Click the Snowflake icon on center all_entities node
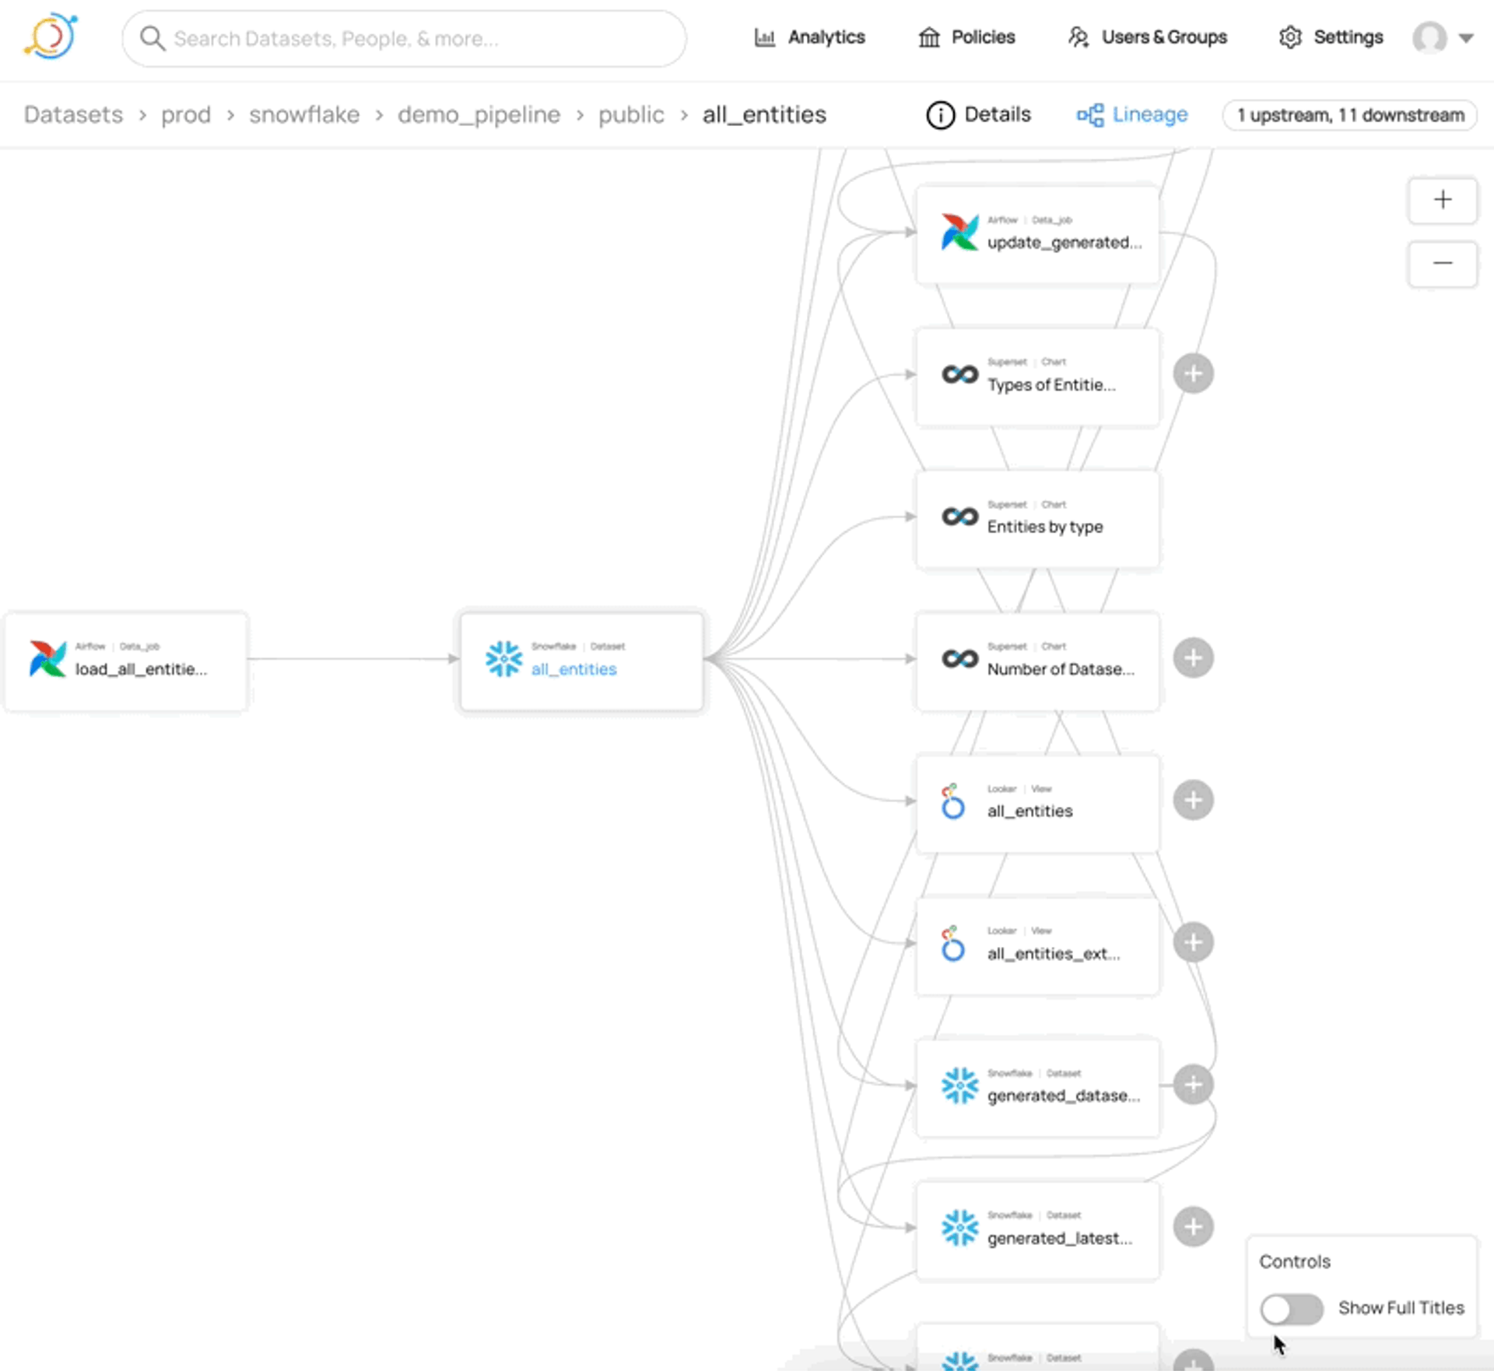The height and width of the screenshot is (1371, 1494). tap(503, 659)
